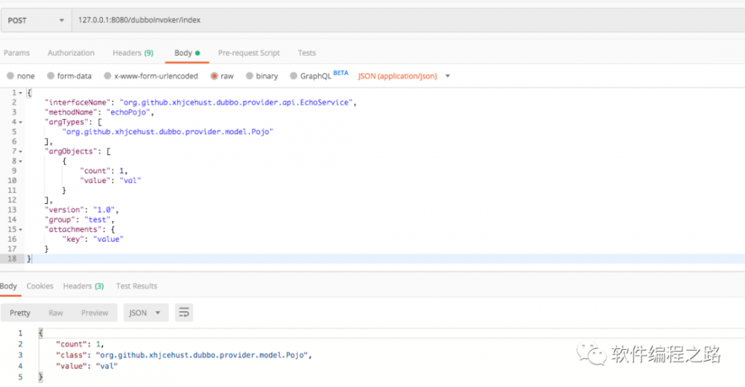Open the request Headers (9) tab
The image size is (745, 387).
pos(133,53)
